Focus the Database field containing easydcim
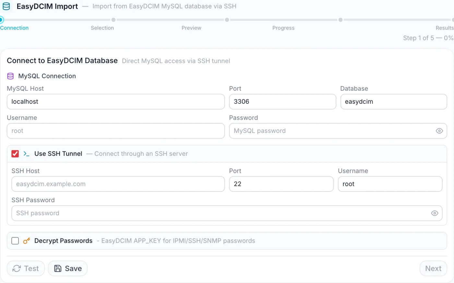The image size is (454, 283). pos(394,102)
